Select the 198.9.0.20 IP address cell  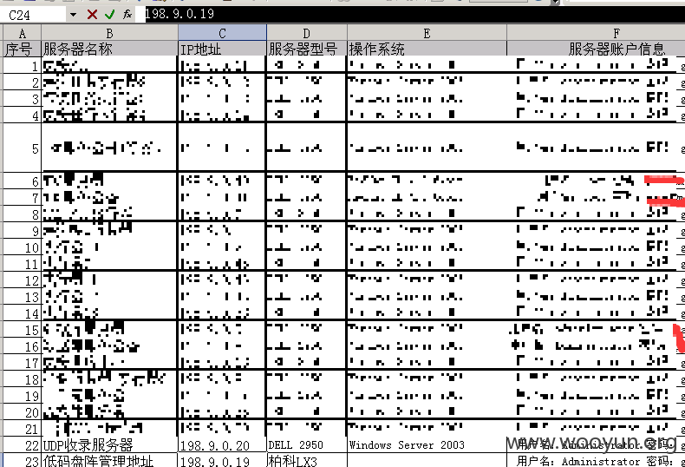(222, 444)
